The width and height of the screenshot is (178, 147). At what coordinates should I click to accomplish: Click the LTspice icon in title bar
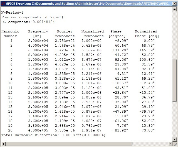[3, 4]
